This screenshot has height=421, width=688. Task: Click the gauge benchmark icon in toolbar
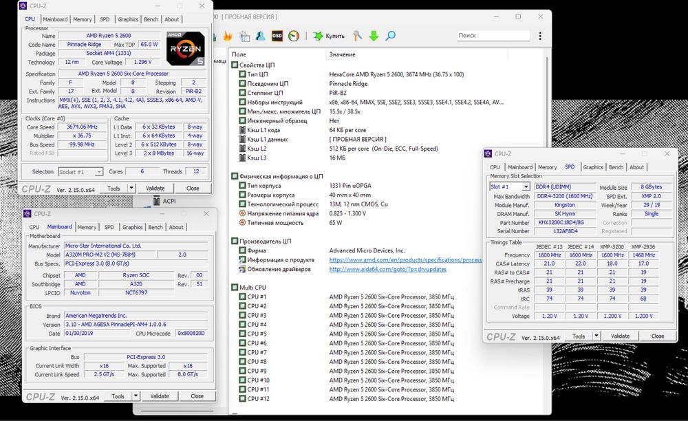(294, 36)
